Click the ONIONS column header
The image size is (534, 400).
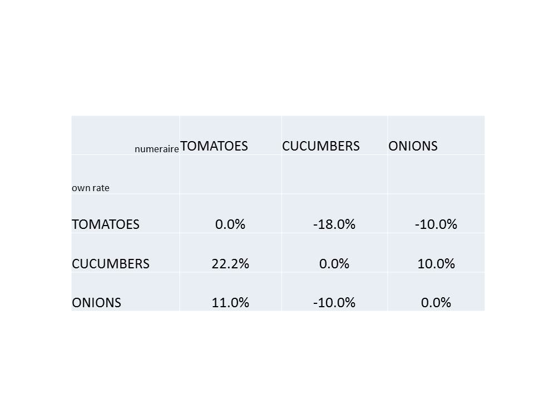click(x=413, y=146)
